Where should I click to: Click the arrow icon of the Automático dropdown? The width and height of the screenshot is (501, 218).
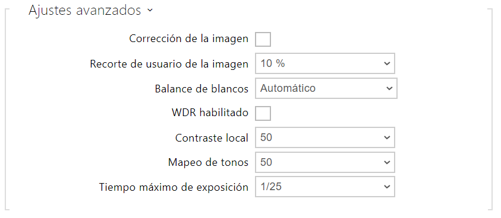pos(389,88)
